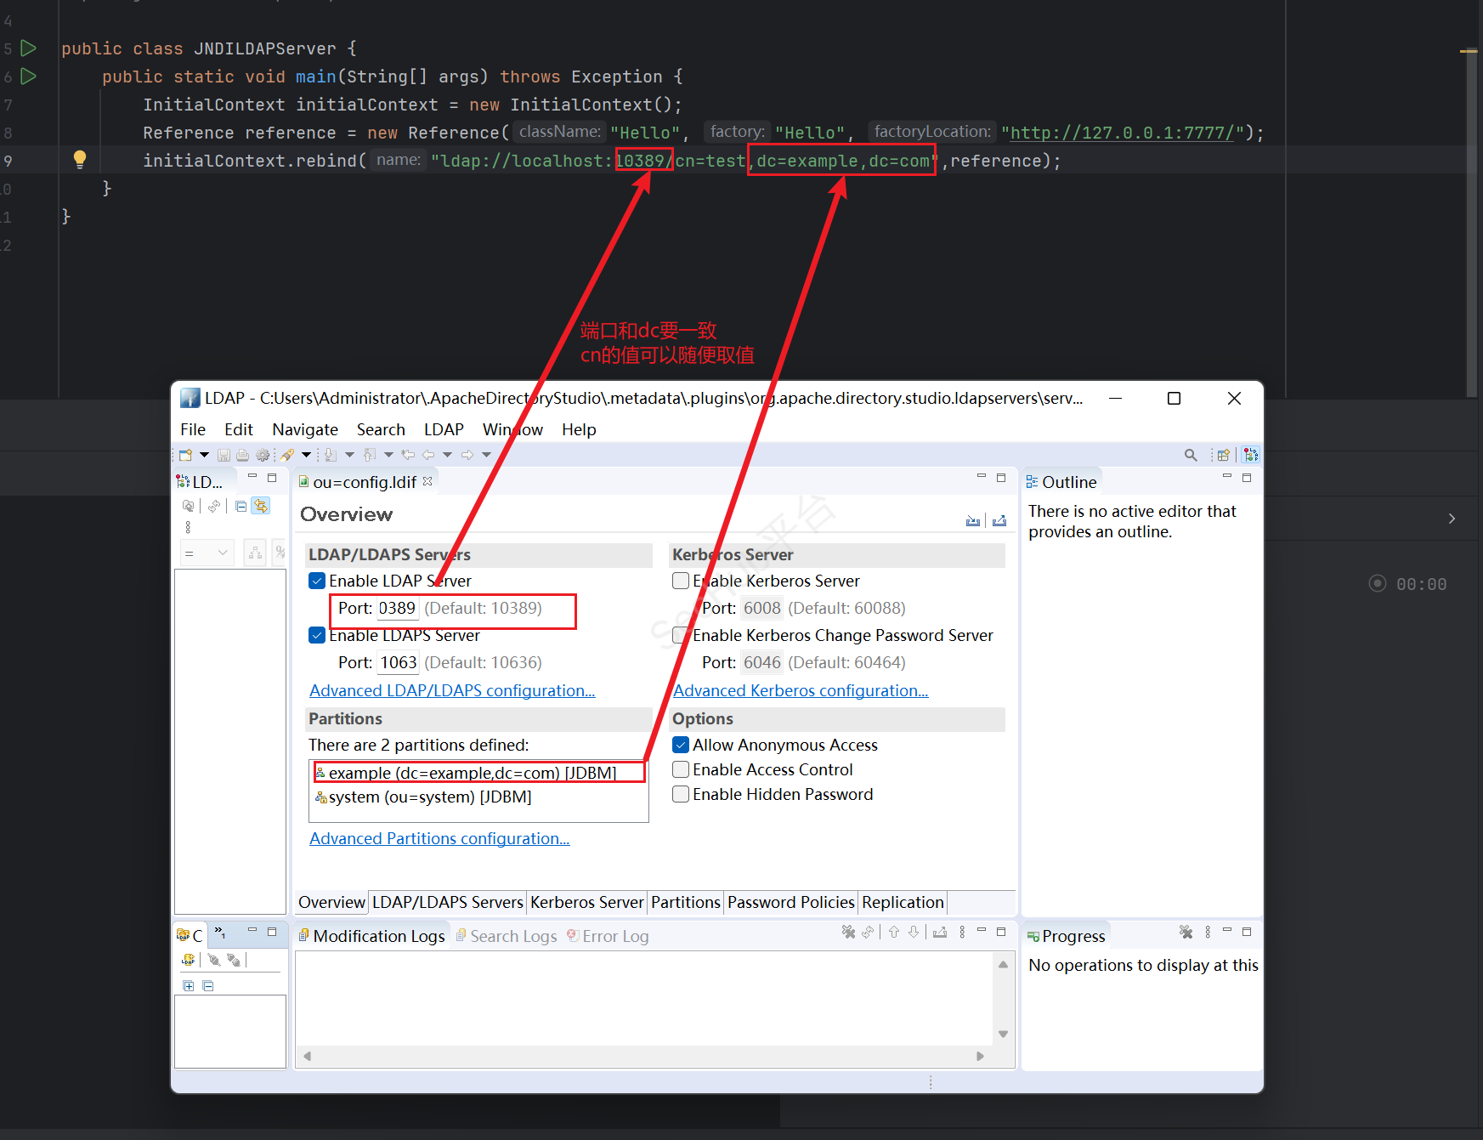Open Advanced LDAP/LDAPS configuration link

452,690
